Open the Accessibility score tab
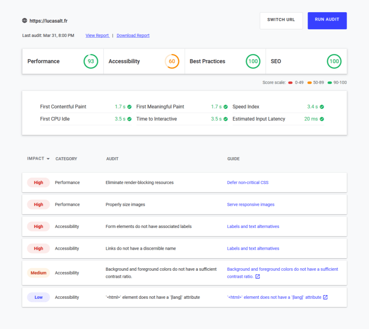369x329 pixels. coord(144,61)
